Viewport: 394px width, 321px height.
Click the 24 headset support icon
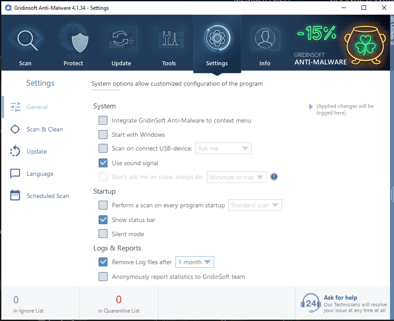[x=310, y=303]
